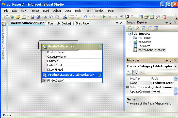Click the New Project toolbar icon

click(6, 17)
